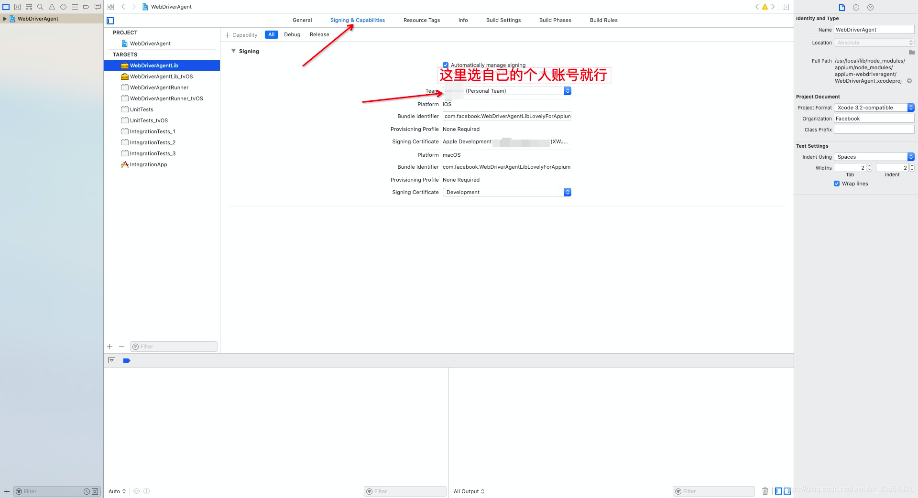918x498 pixels.
Task: Filter navigator by recent files
Action: point(87,491)
